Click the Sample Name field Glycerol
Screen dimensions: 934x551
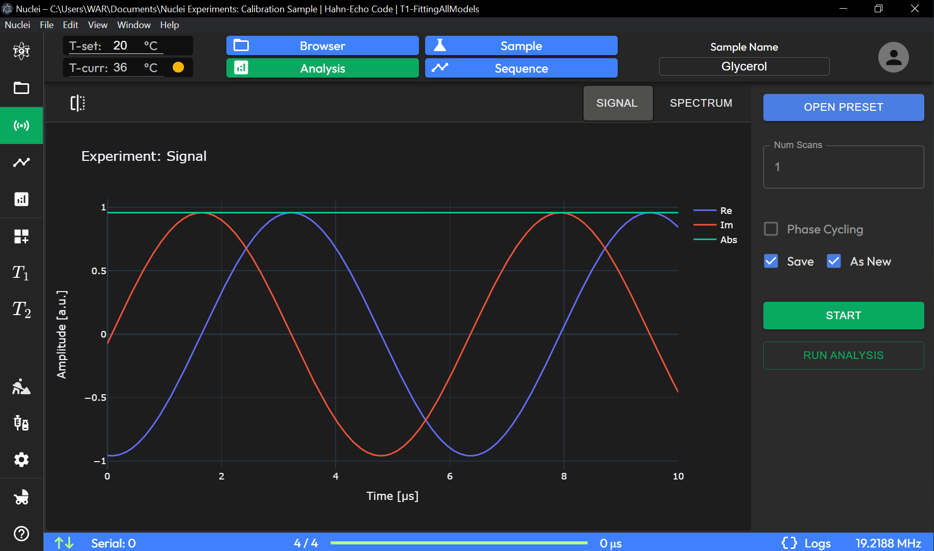pyautogui.click(x=744, y=66)
